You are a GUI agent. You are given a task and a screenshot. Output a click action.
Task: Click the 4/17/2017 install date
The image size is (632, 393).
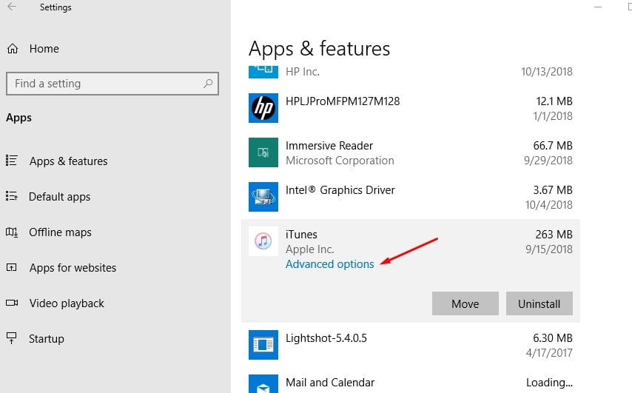pyautogui.click(x=549, y=353)
